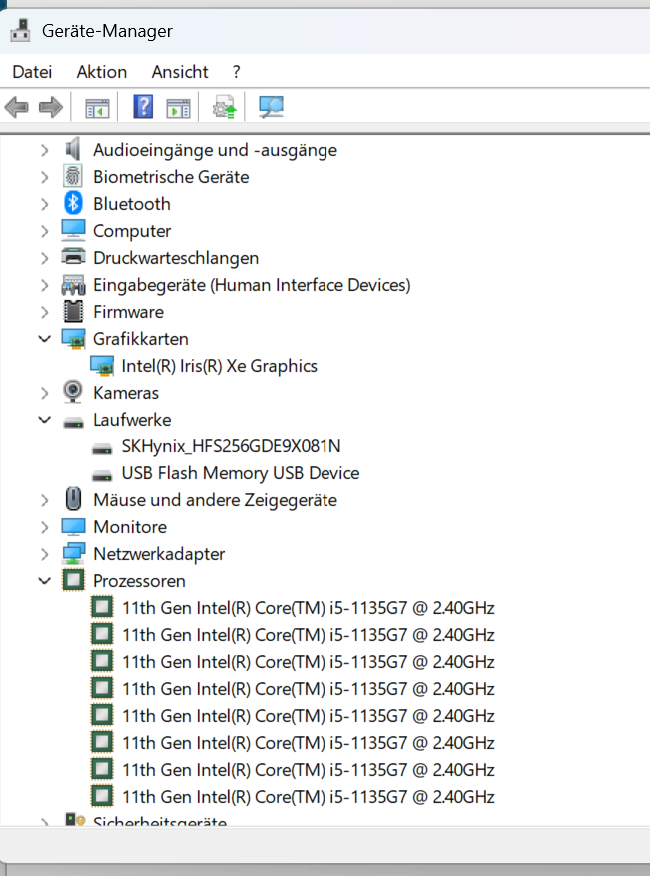This screenshot has width=650, height=876.
Task: Click the speaker icon for Audioeingänge
Action: pyautogui.click(x=73, y=149)
